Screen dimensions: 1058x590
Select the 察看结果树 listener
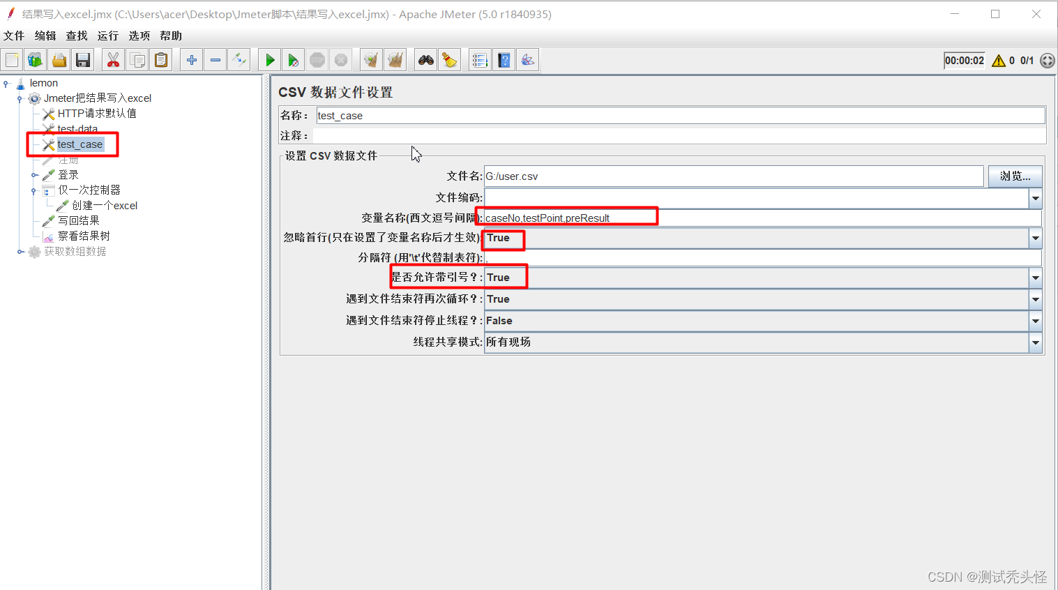[x=84, y=236]
